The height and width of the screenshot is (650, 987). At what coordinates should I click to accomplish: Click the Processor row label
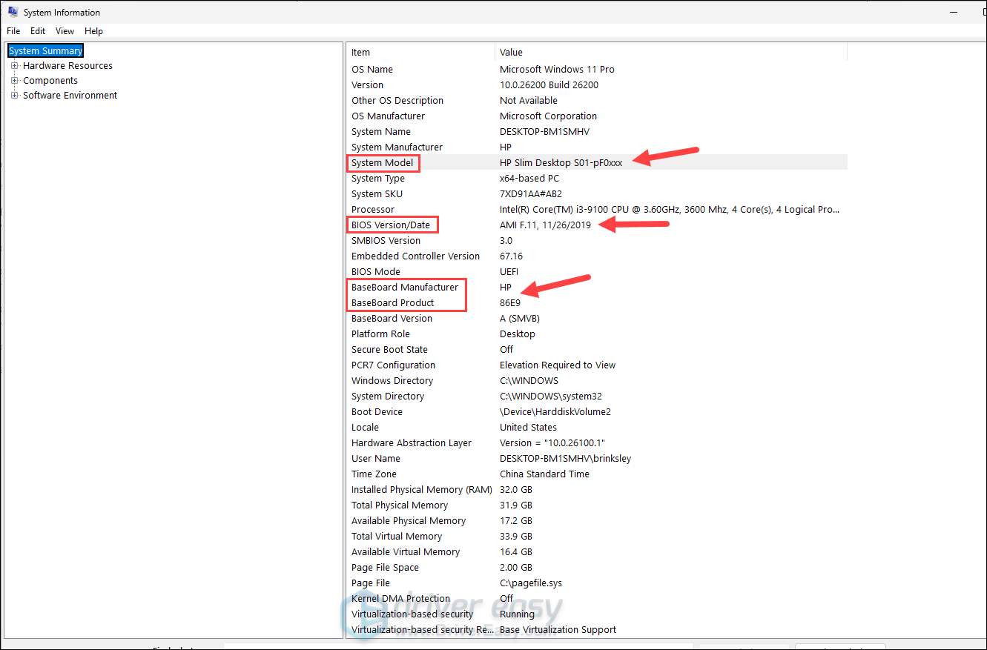(373, 209)
